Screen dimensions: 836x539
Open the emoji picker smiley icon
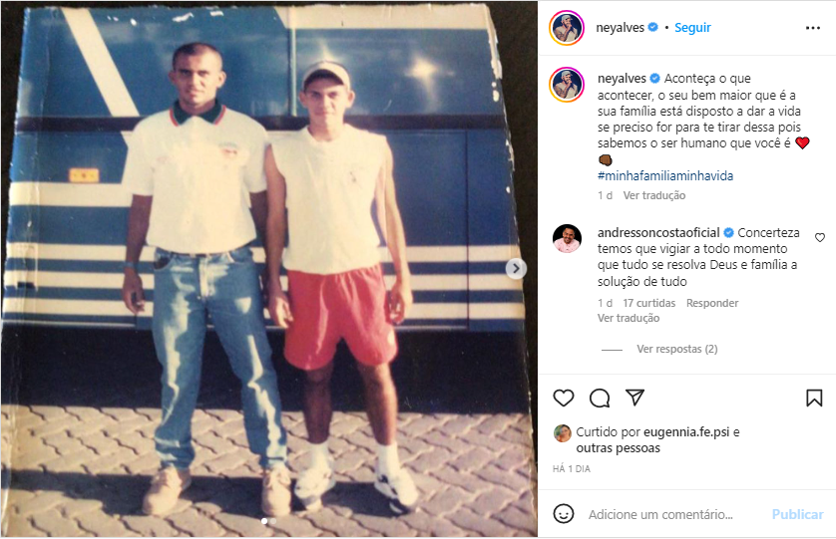tap(564, 514)
